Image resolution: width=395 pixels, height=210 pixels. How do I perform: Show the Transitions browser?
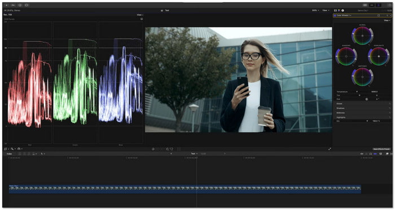[391, 154]
